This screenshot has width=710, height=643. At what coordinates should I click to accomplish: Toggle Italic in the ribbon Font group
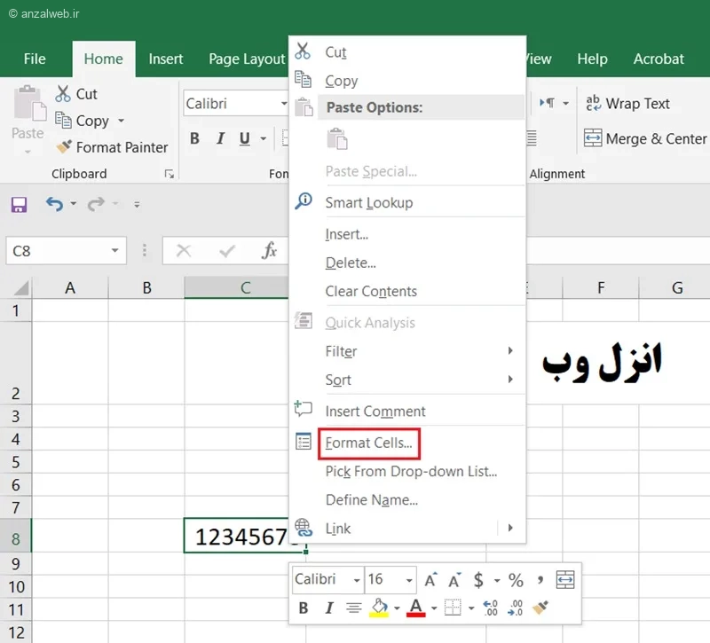(220, 138)
